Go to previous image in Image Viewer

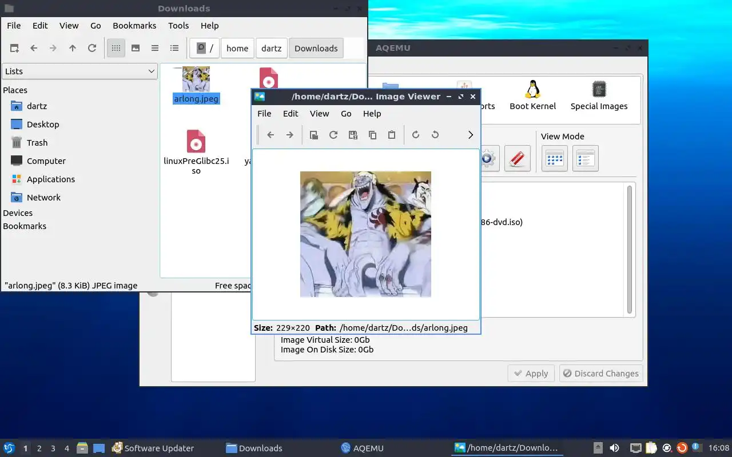[x=270, y=135]
